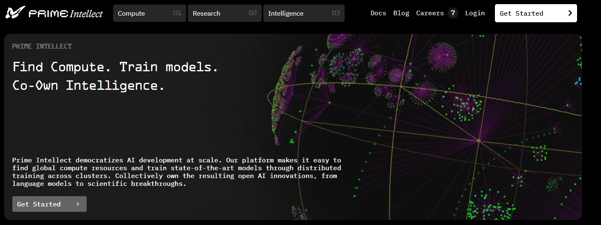Click the chevron in hero Get Started

point(78,204)
